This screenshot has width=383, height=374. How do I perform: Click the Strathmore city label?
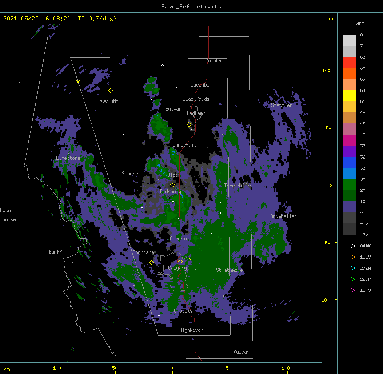coord(229,270)
